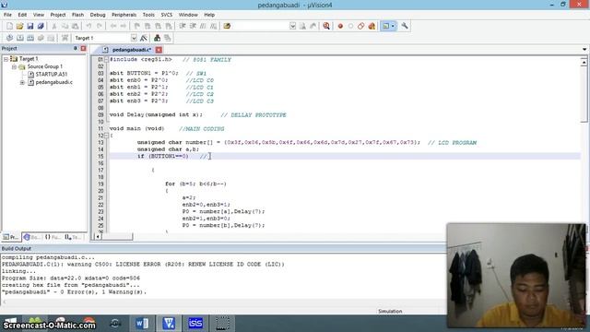Screen dimensions: 590x332
Task: Redo the last edit
Action: tap(100, 26)
